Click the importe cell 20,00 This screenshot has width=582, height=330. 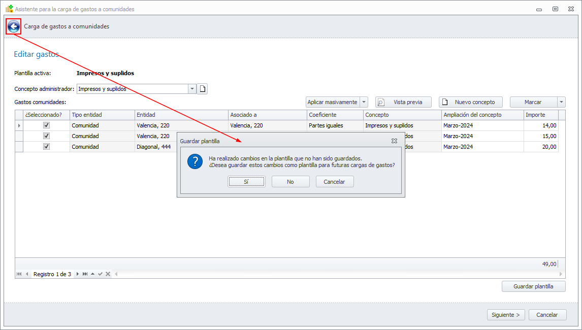point(541,147)
